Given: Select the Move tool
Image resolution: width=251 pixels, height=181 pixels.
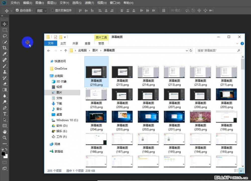Looking at the screenshot, I should 5,24.
